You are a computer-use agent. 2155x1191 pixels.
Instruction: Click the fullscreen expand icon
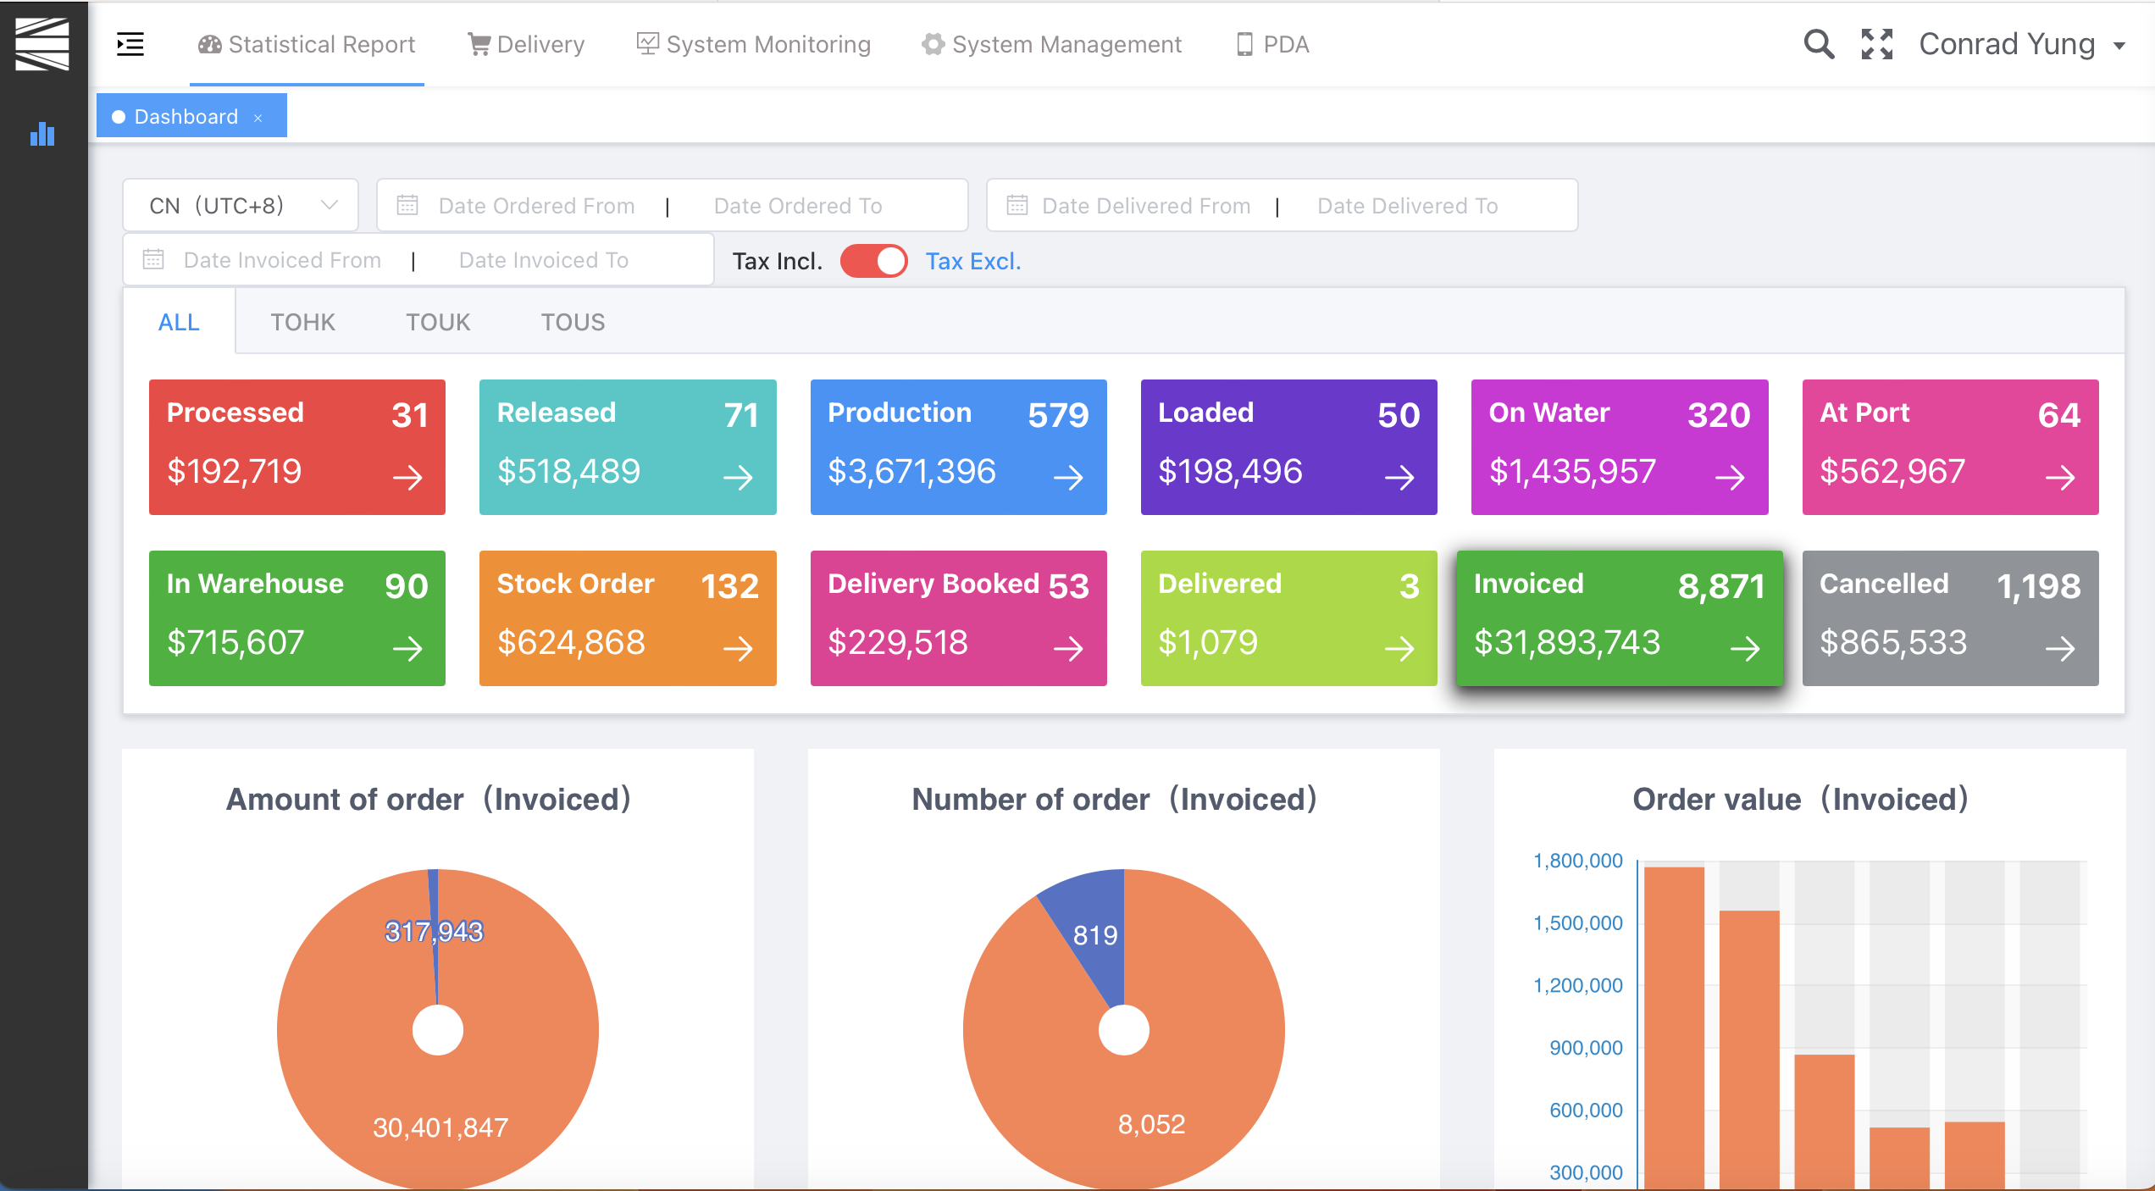point(1876,44)
